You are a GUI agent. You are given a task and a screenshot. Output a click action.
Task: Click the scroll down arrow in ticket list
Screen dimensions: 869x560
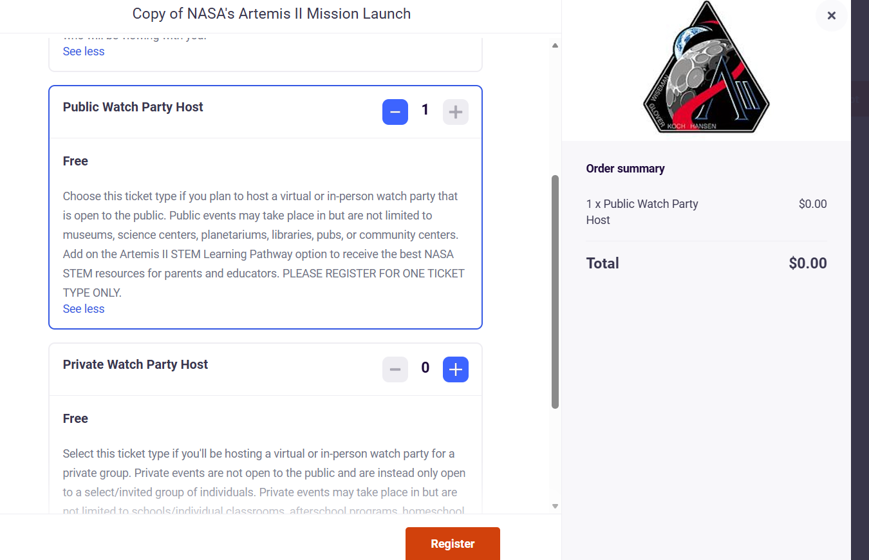(555, 507)
